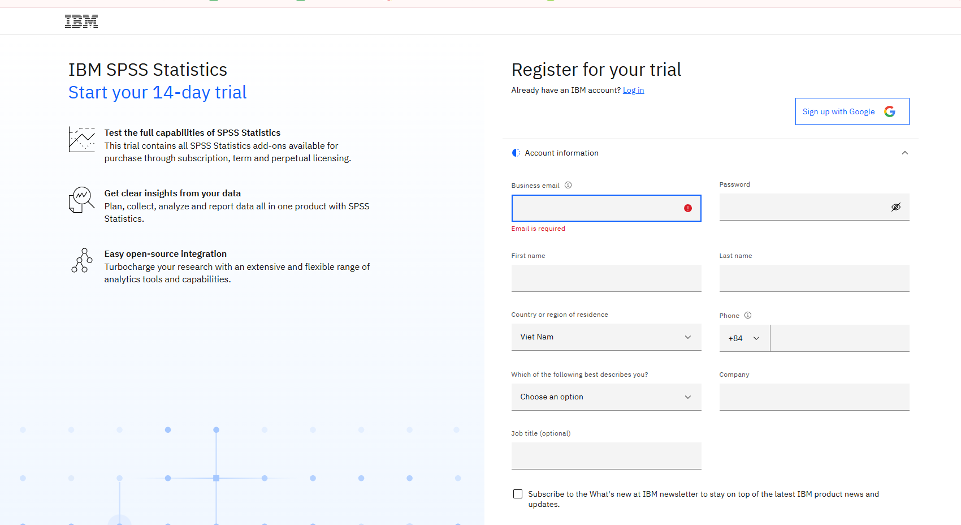The image size is (961, 525).
Task: Collapse the Account information section
Action: (905, 153)
